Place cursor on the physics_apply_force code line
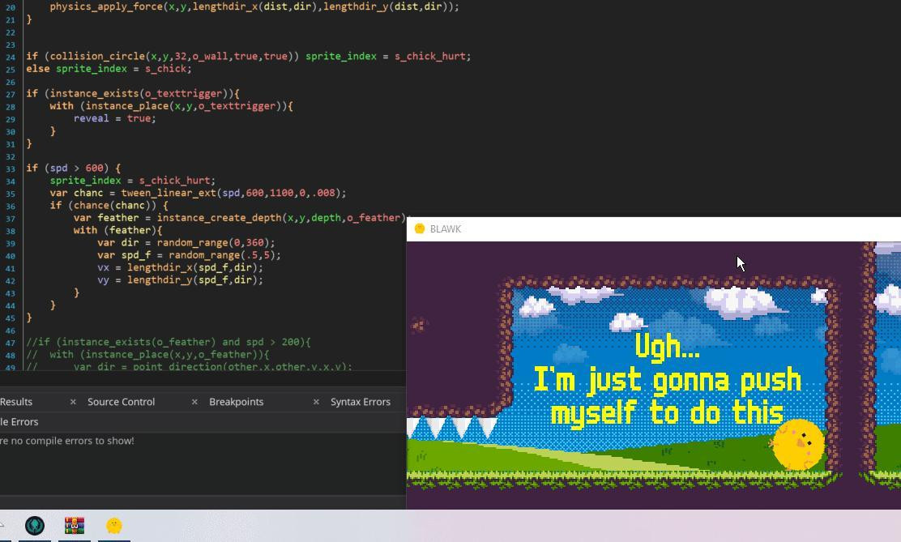 pos(254,7)
